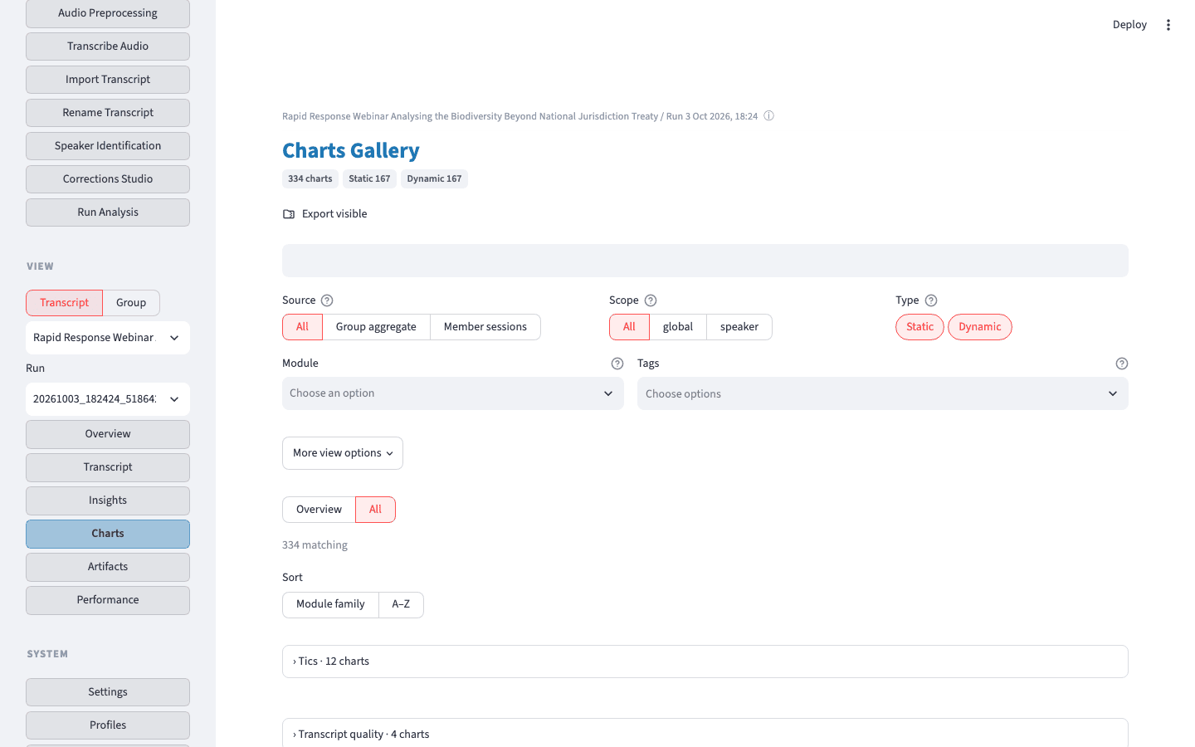Click the Export visible folder icon

(x=289, y=214)
